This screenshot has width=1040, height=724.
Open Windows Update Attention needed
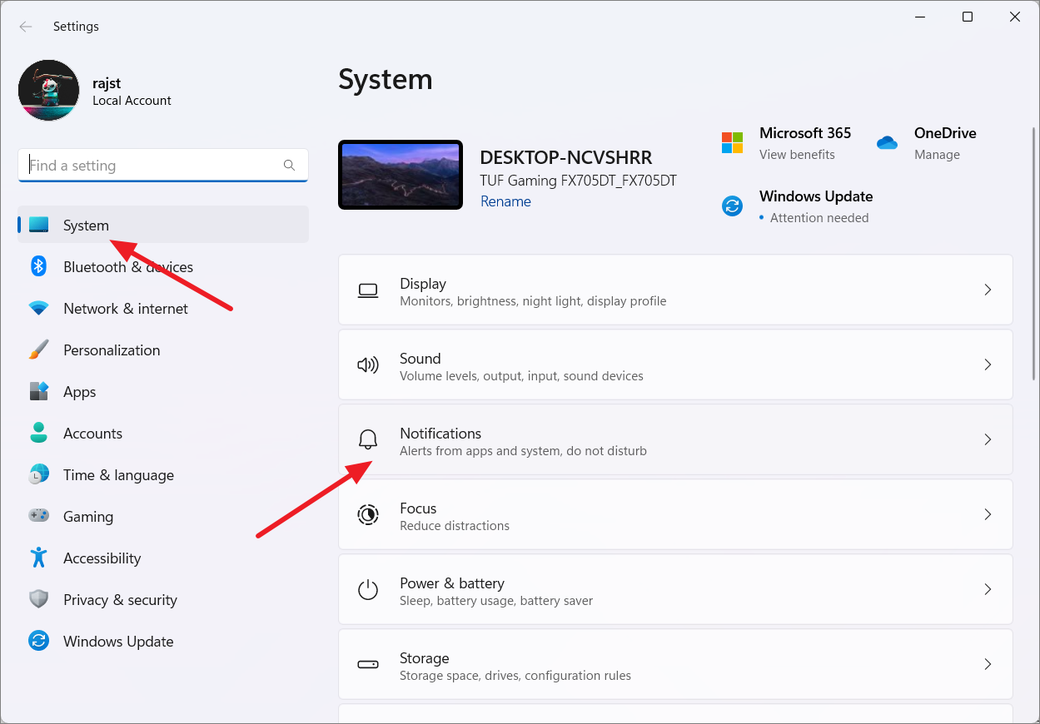coord(819,218)
